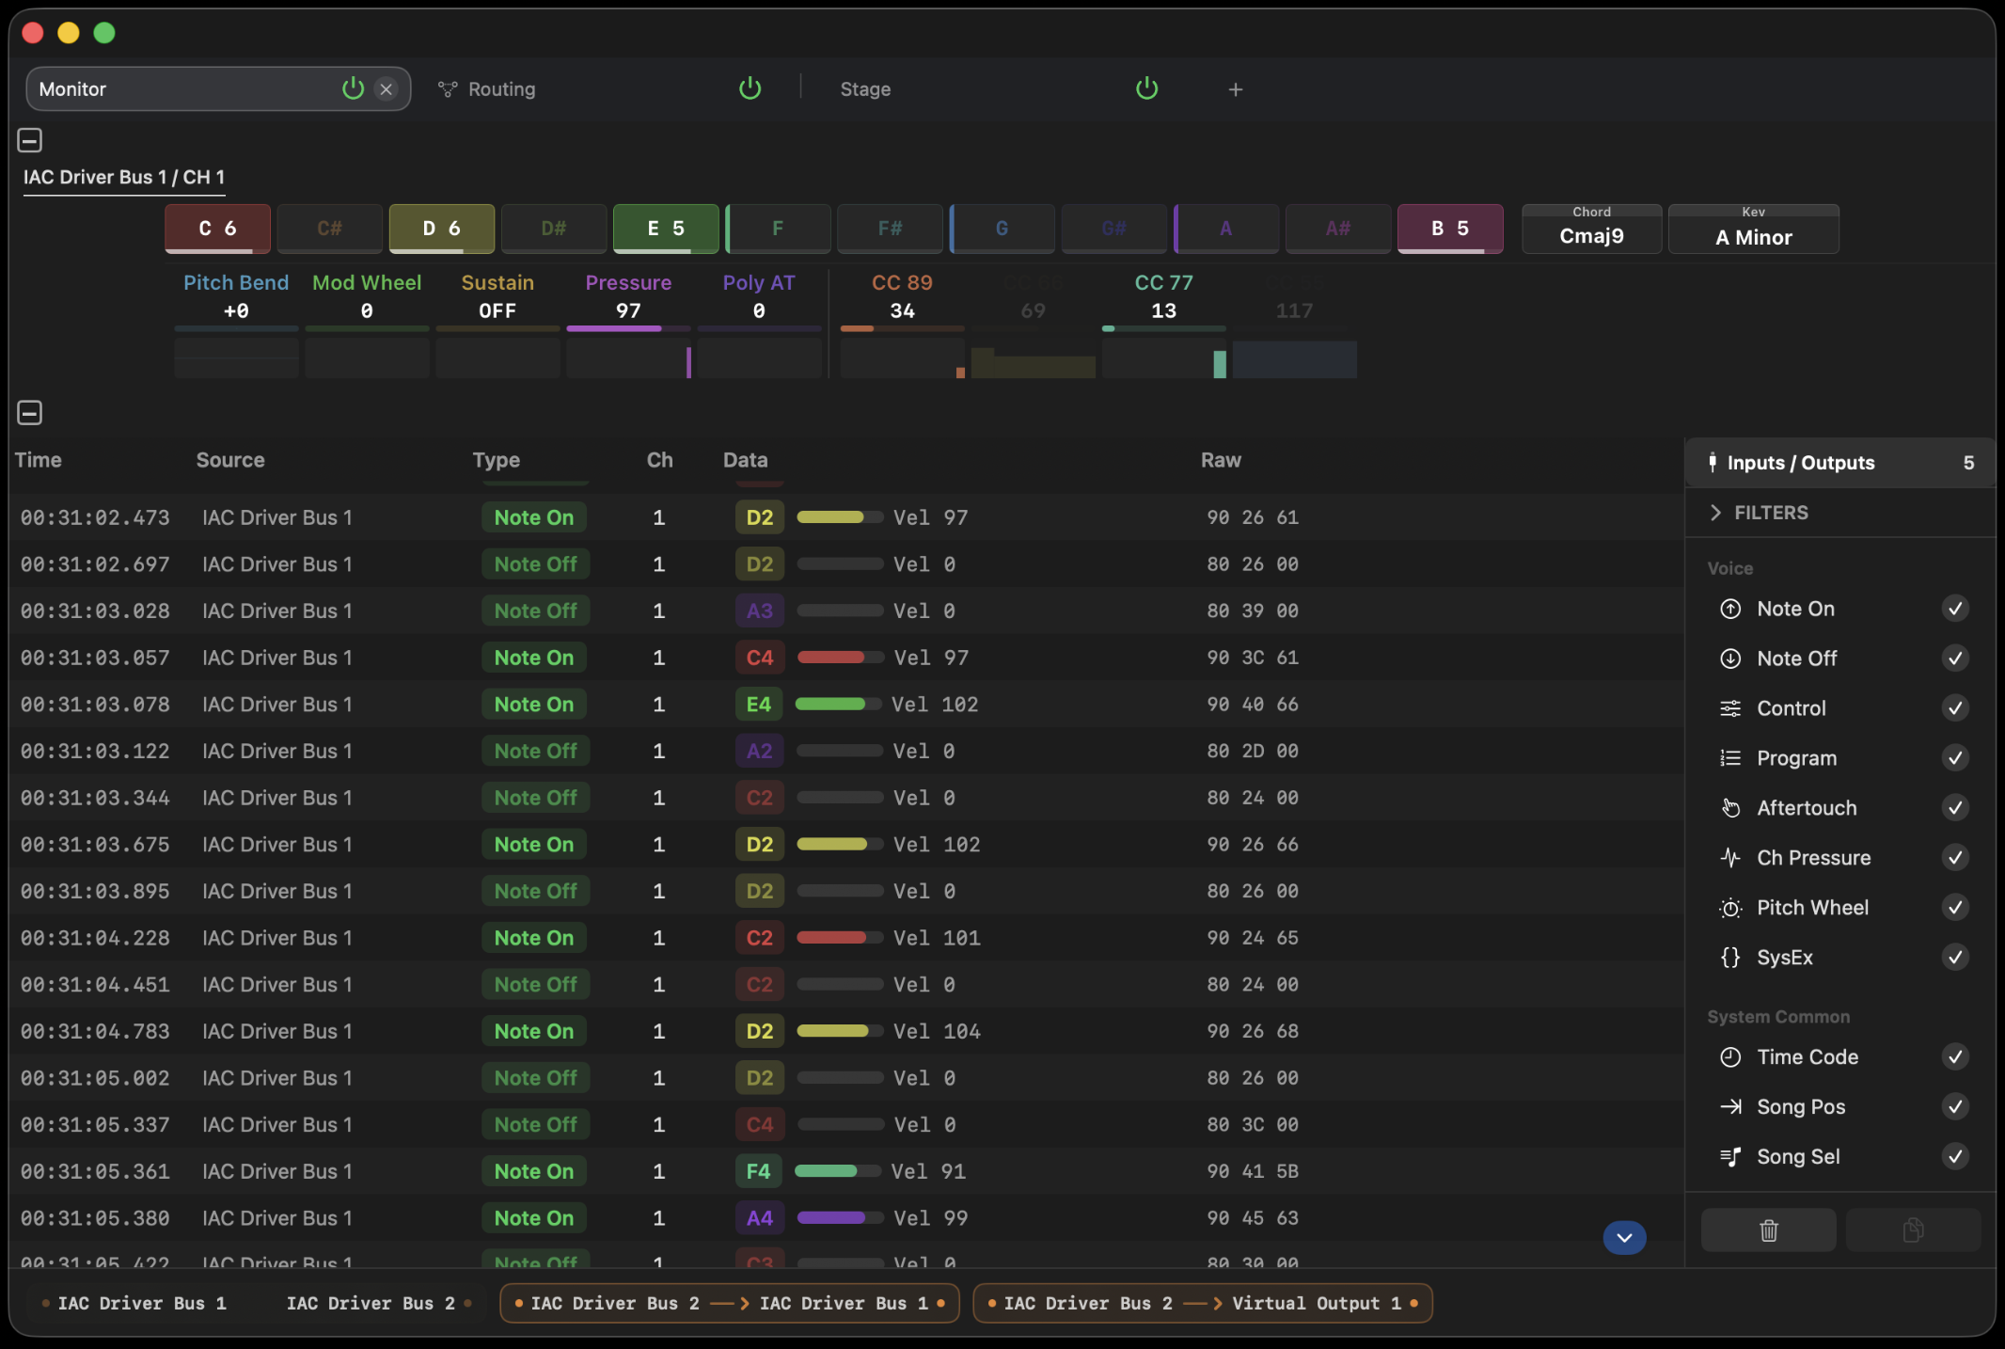2005x1349 pixels.
Task: Click the Pitch Wheel dial icon
Action: point(1729,907)
